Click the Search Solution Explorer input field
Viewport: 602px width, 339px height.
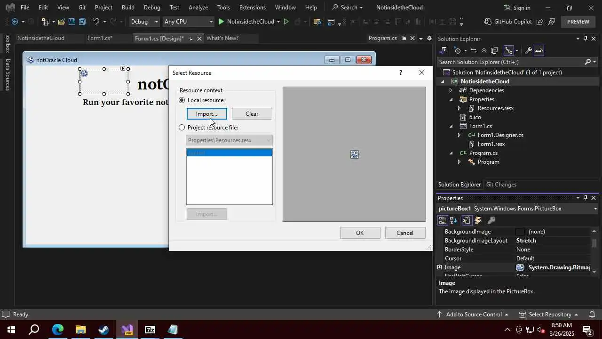click(510, 62)
